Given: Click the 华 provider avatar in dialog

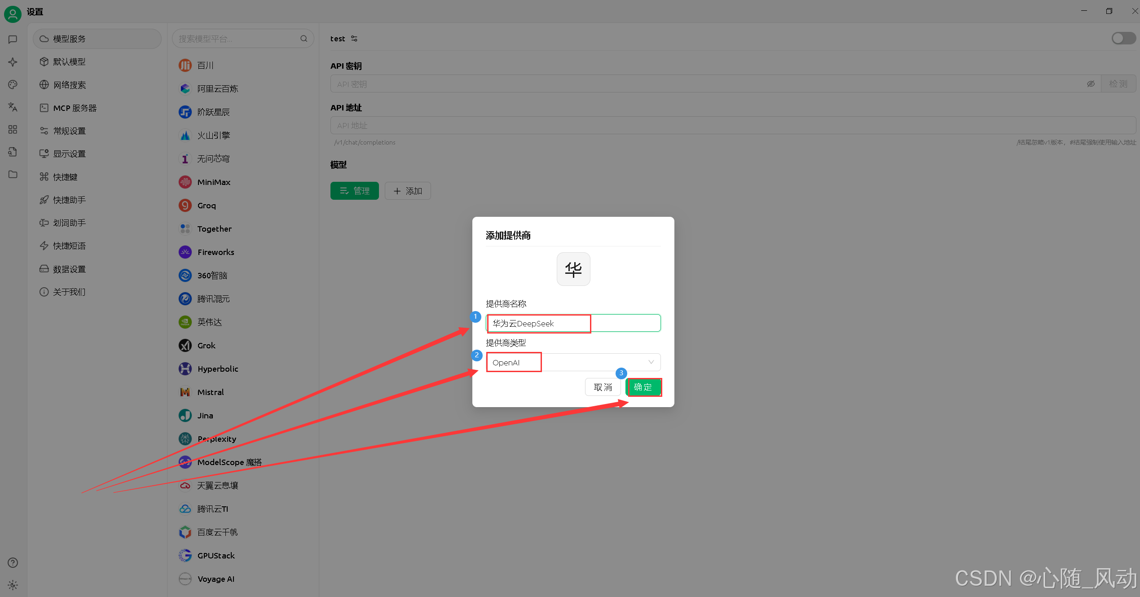Looking at the screenshot, I should pyautogui.click(x=573, y=269).
